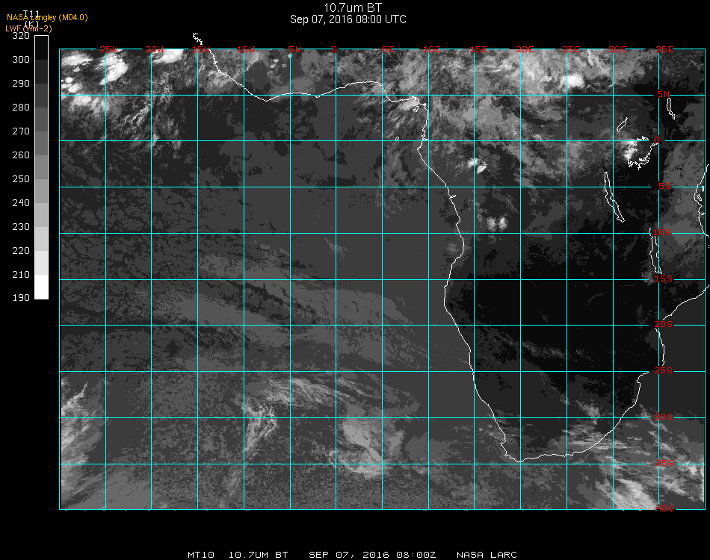Click the 30E longitude label
The width and height of the screenshot is (710, 560).
[x=617, y=49]
